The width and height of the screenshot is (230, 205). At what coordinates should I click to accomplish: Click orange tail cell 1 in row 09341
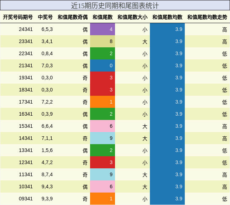(103, 199)
